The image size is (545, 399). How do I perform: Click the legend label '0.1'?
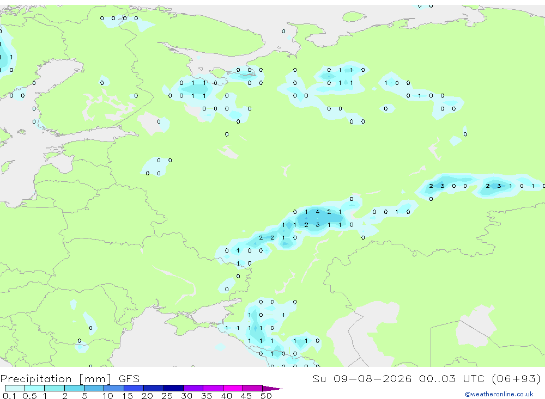click(x=9, y=396)
